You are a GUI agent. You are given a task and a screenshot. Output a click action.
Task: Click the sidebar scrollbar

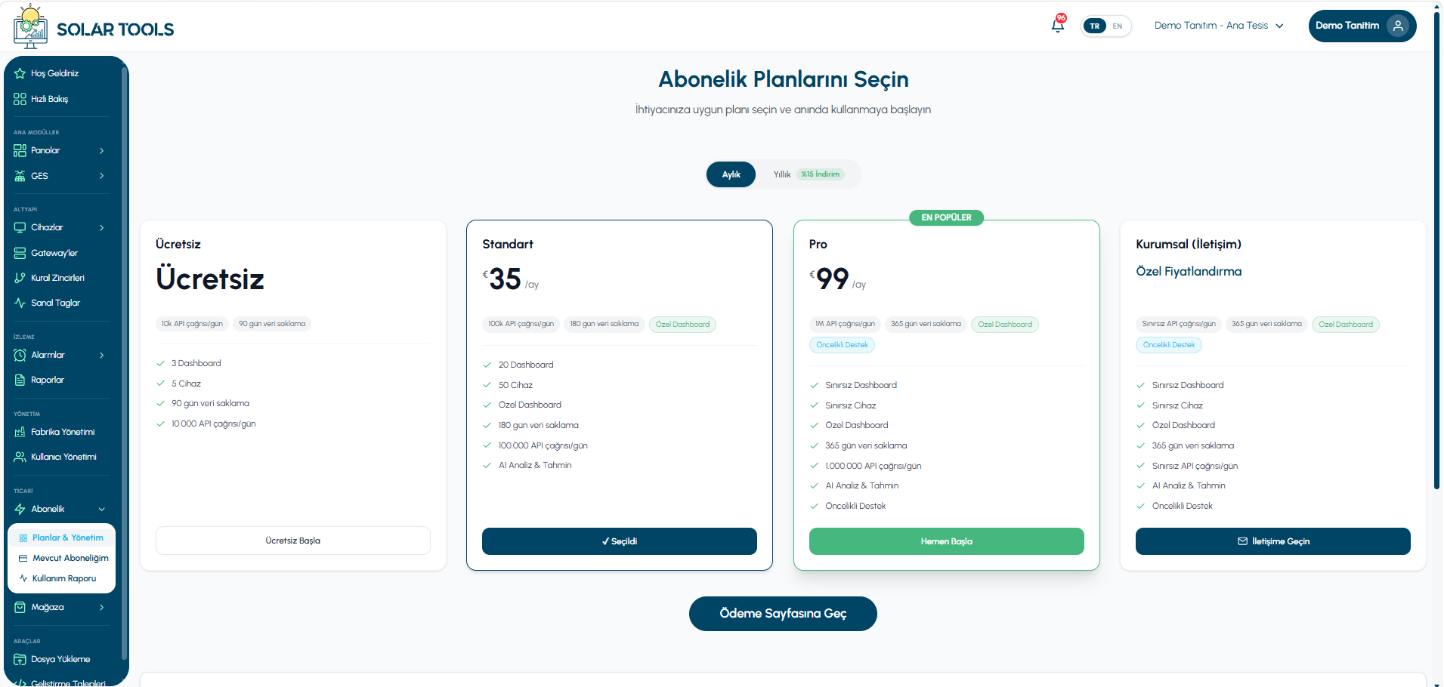[x=124, y=362]
